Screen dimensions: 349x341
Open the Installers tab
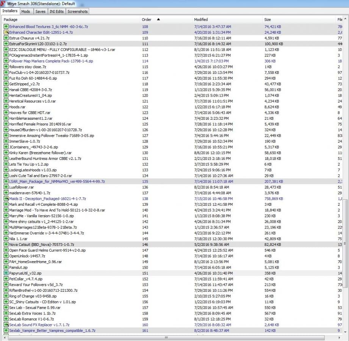[x=10, y=11]
